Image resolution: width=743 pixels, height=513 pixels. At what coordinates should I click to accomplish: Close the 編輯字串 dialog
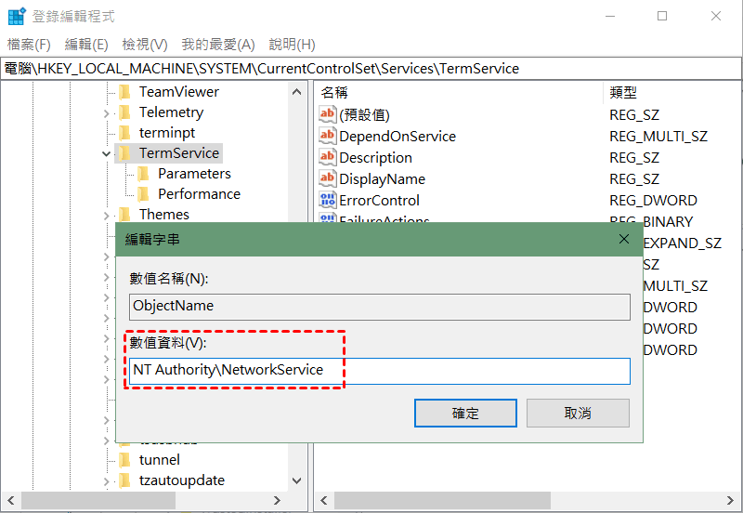pyautogui.click(x=624, y=239)
